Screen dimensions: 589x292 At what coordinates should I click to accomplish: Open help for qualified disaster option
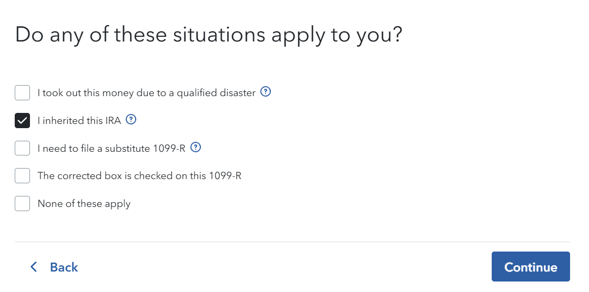(266, 92)
